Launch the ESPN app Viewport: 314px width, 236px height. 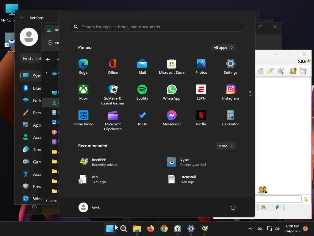(201, 92)
